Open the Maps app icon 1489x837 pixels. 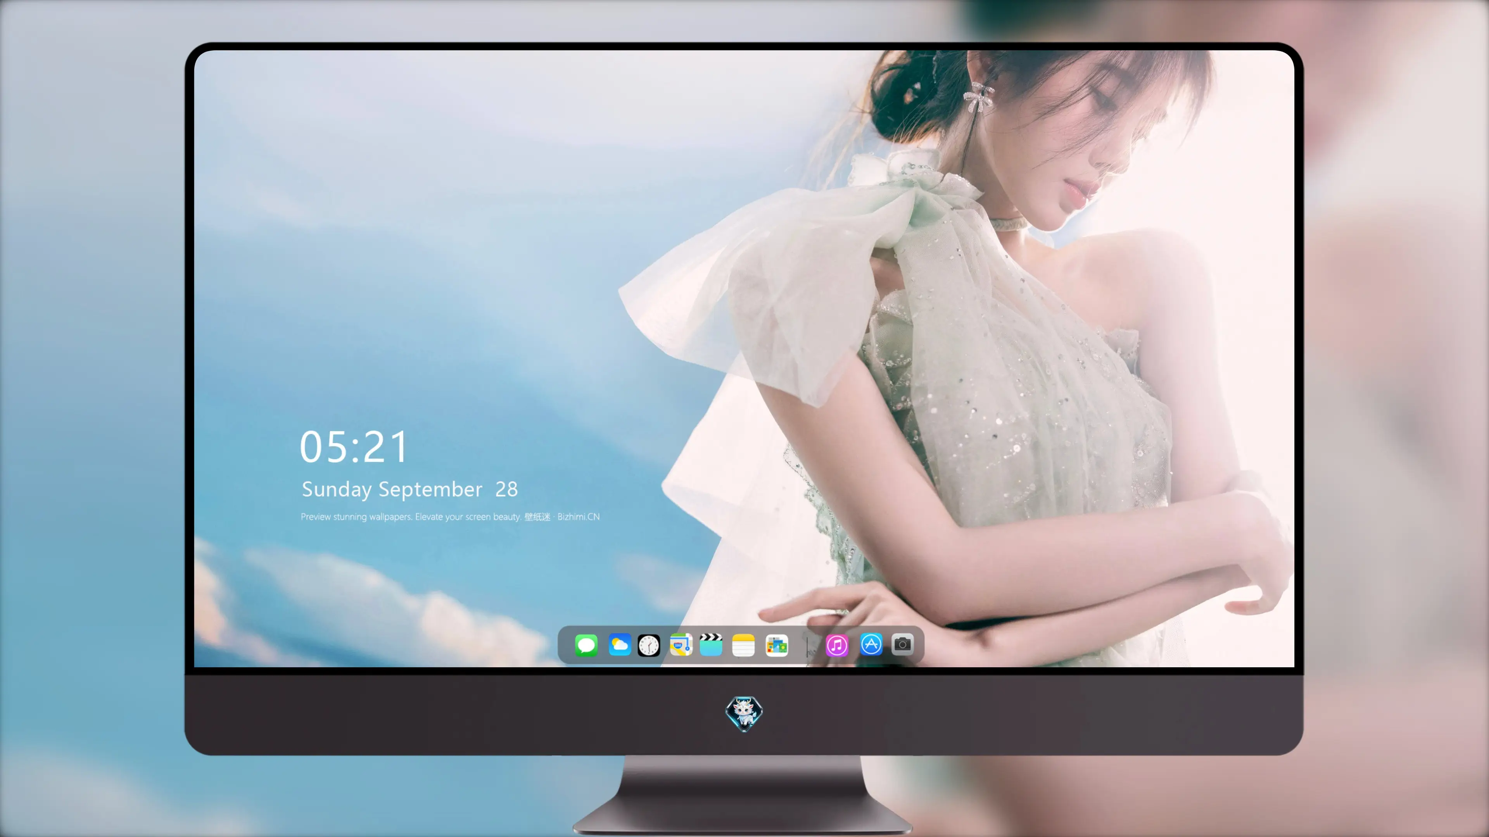tap(681, 645)
